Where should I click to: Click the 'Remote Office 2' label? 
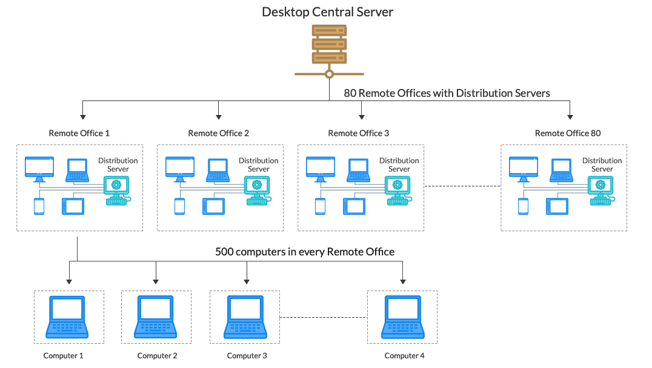218,133
